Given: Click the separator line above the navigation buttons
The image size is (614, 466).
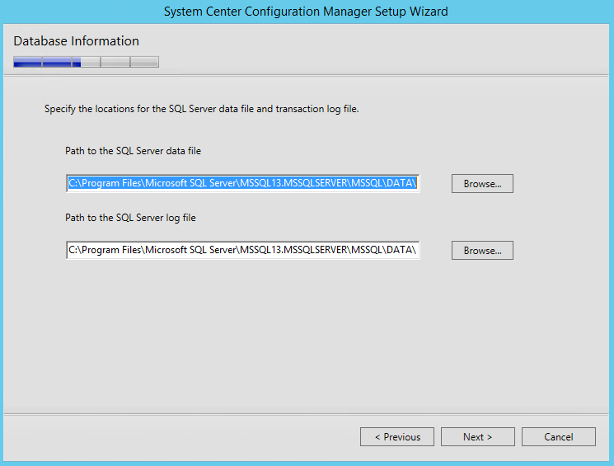Looking at the screenshot, I should pos(306,413).
